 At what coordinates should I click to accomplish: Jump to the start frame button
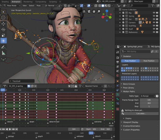(x=1, y=129)
